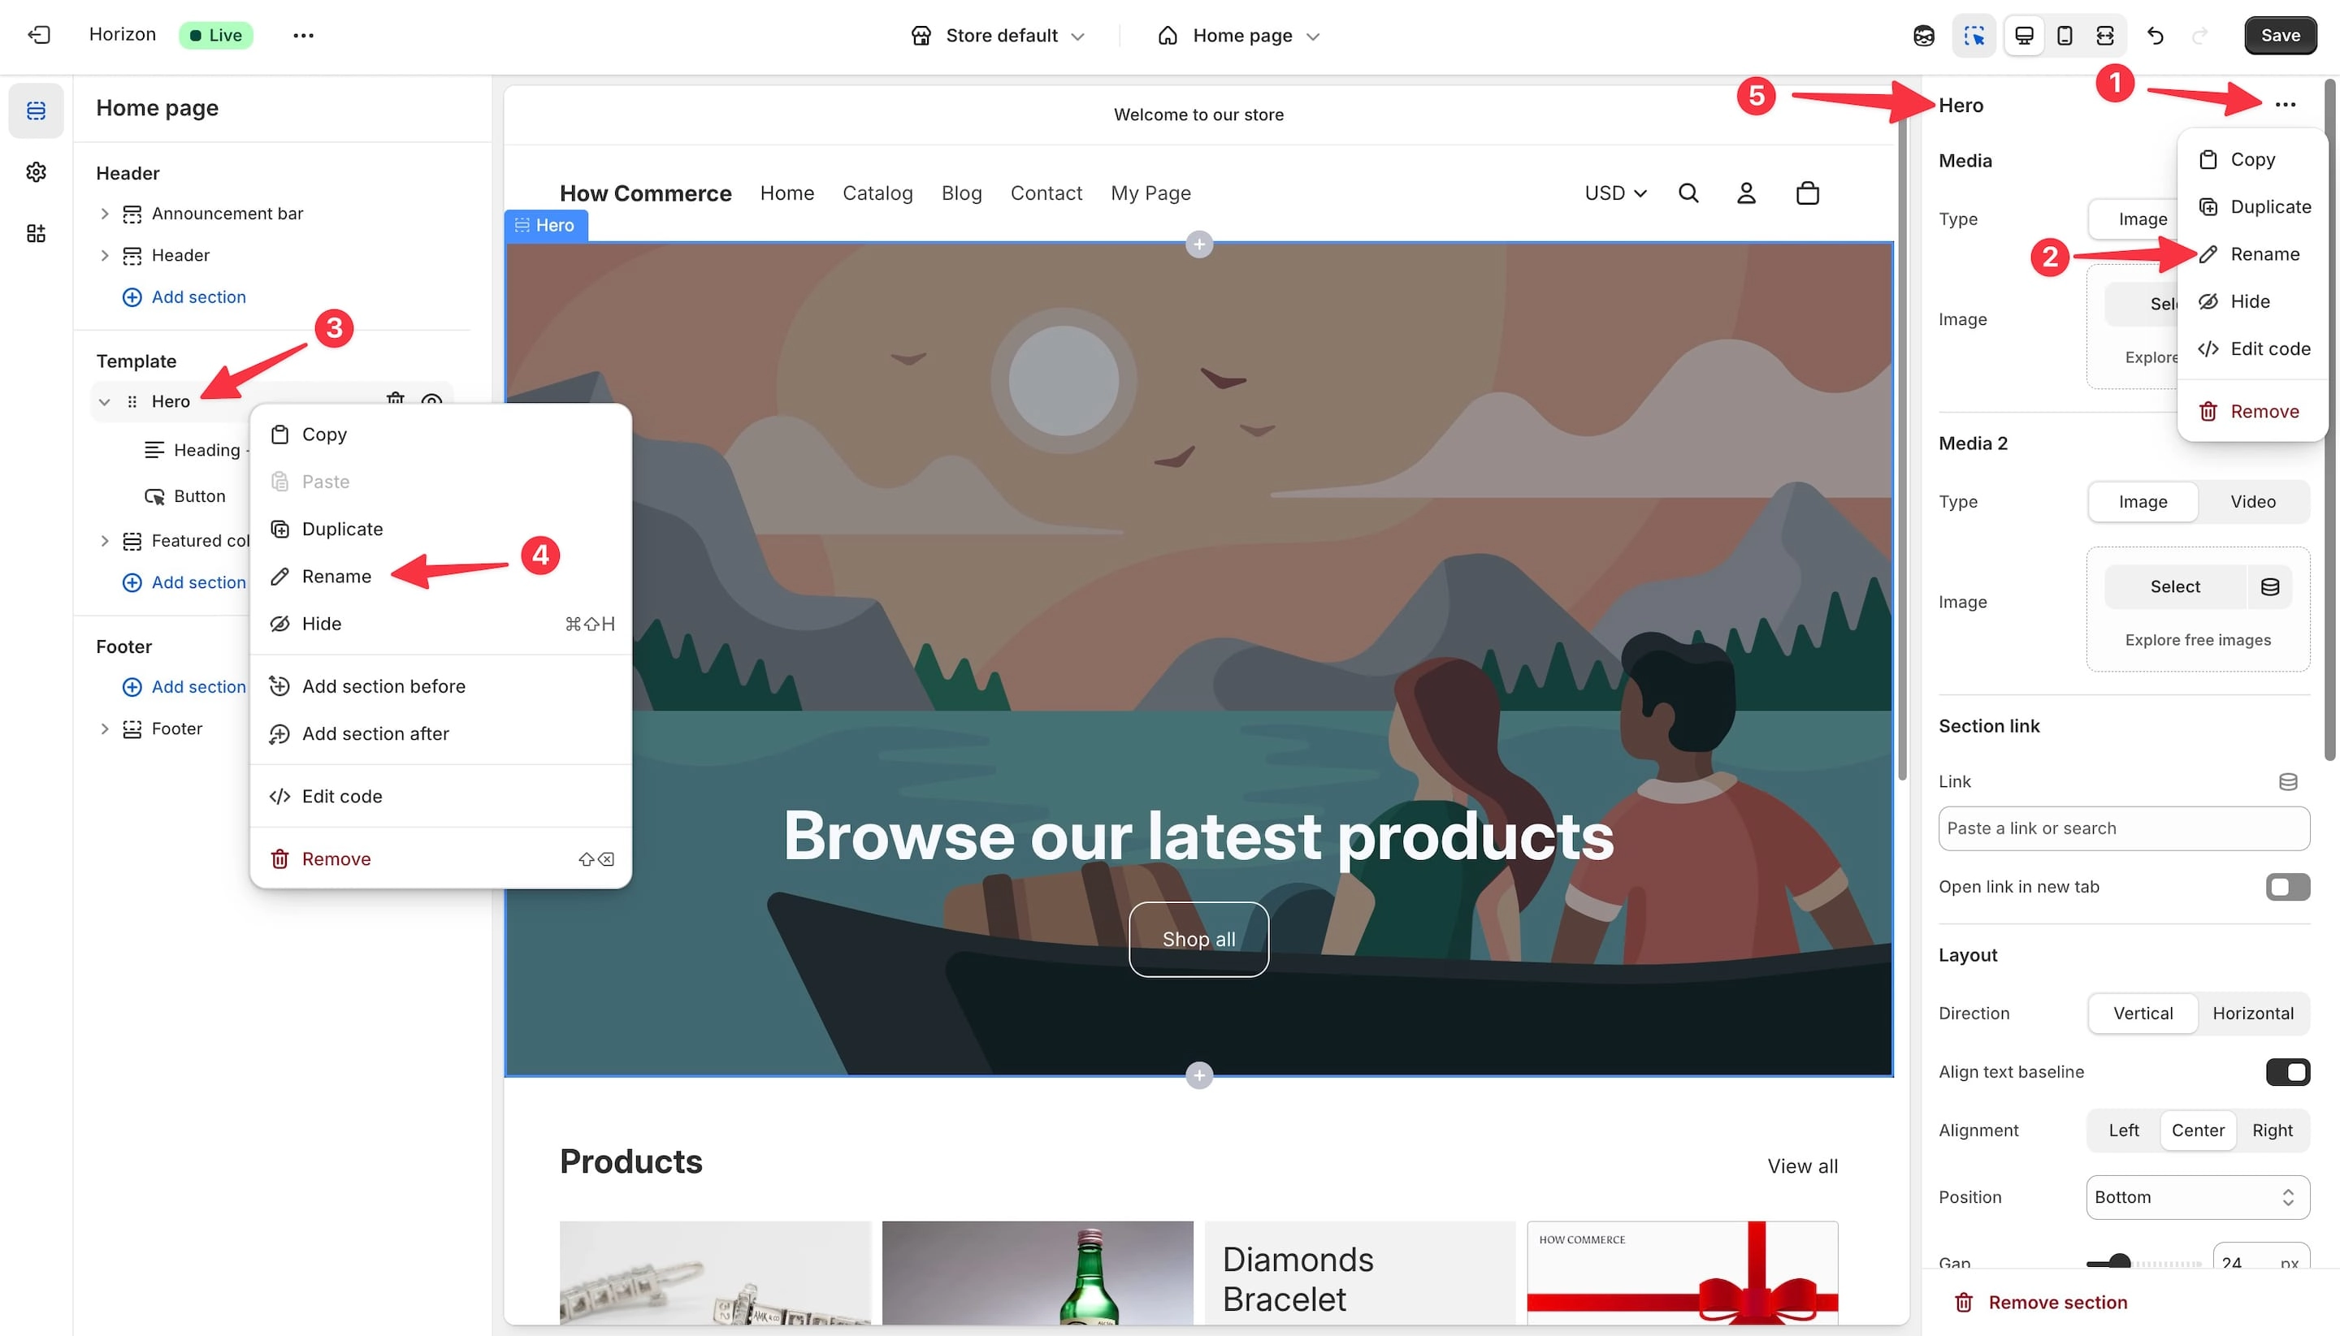Choose Rename in left context menu
Image resolution: width=2340 pixels, height=1336 pixels.
(x=440, y=577)
